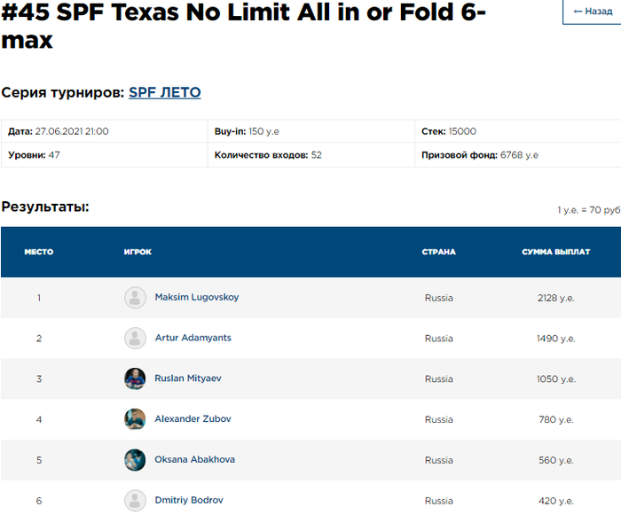
Task: Click Dmitriy Bodrov's default avatar icon
Action: point(135,501)
